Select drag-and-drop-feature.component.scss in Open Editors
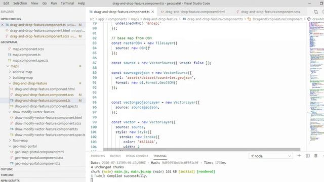This screenshot has height=182, width=324. coord(43,36)
